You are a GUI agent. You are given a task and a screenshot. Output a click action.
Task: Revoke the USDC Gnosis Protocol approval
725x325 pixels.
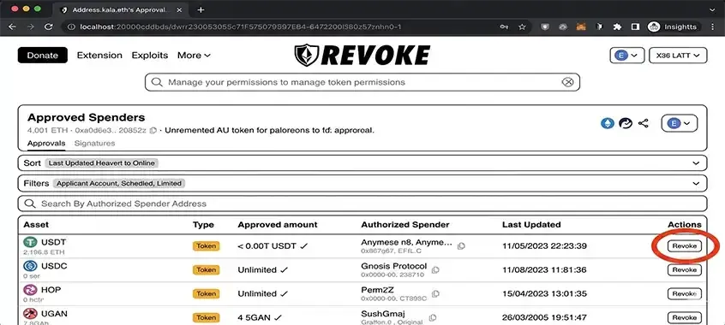(685, 270)
